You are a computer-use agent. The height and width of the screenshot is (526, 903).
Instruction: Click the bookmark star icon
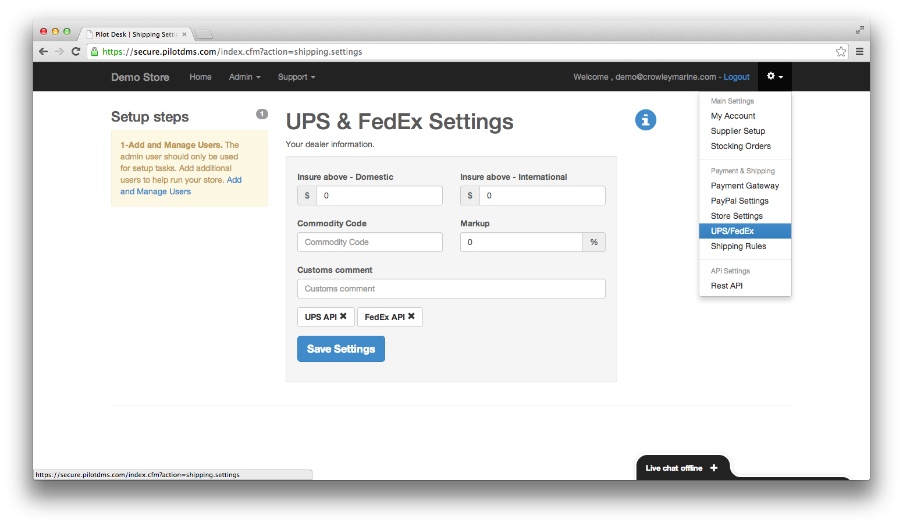point(840,51)
